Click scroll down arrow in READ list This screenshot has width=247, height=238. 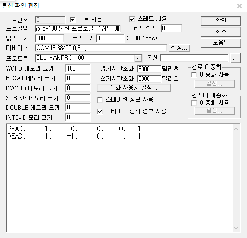point(236,228)
